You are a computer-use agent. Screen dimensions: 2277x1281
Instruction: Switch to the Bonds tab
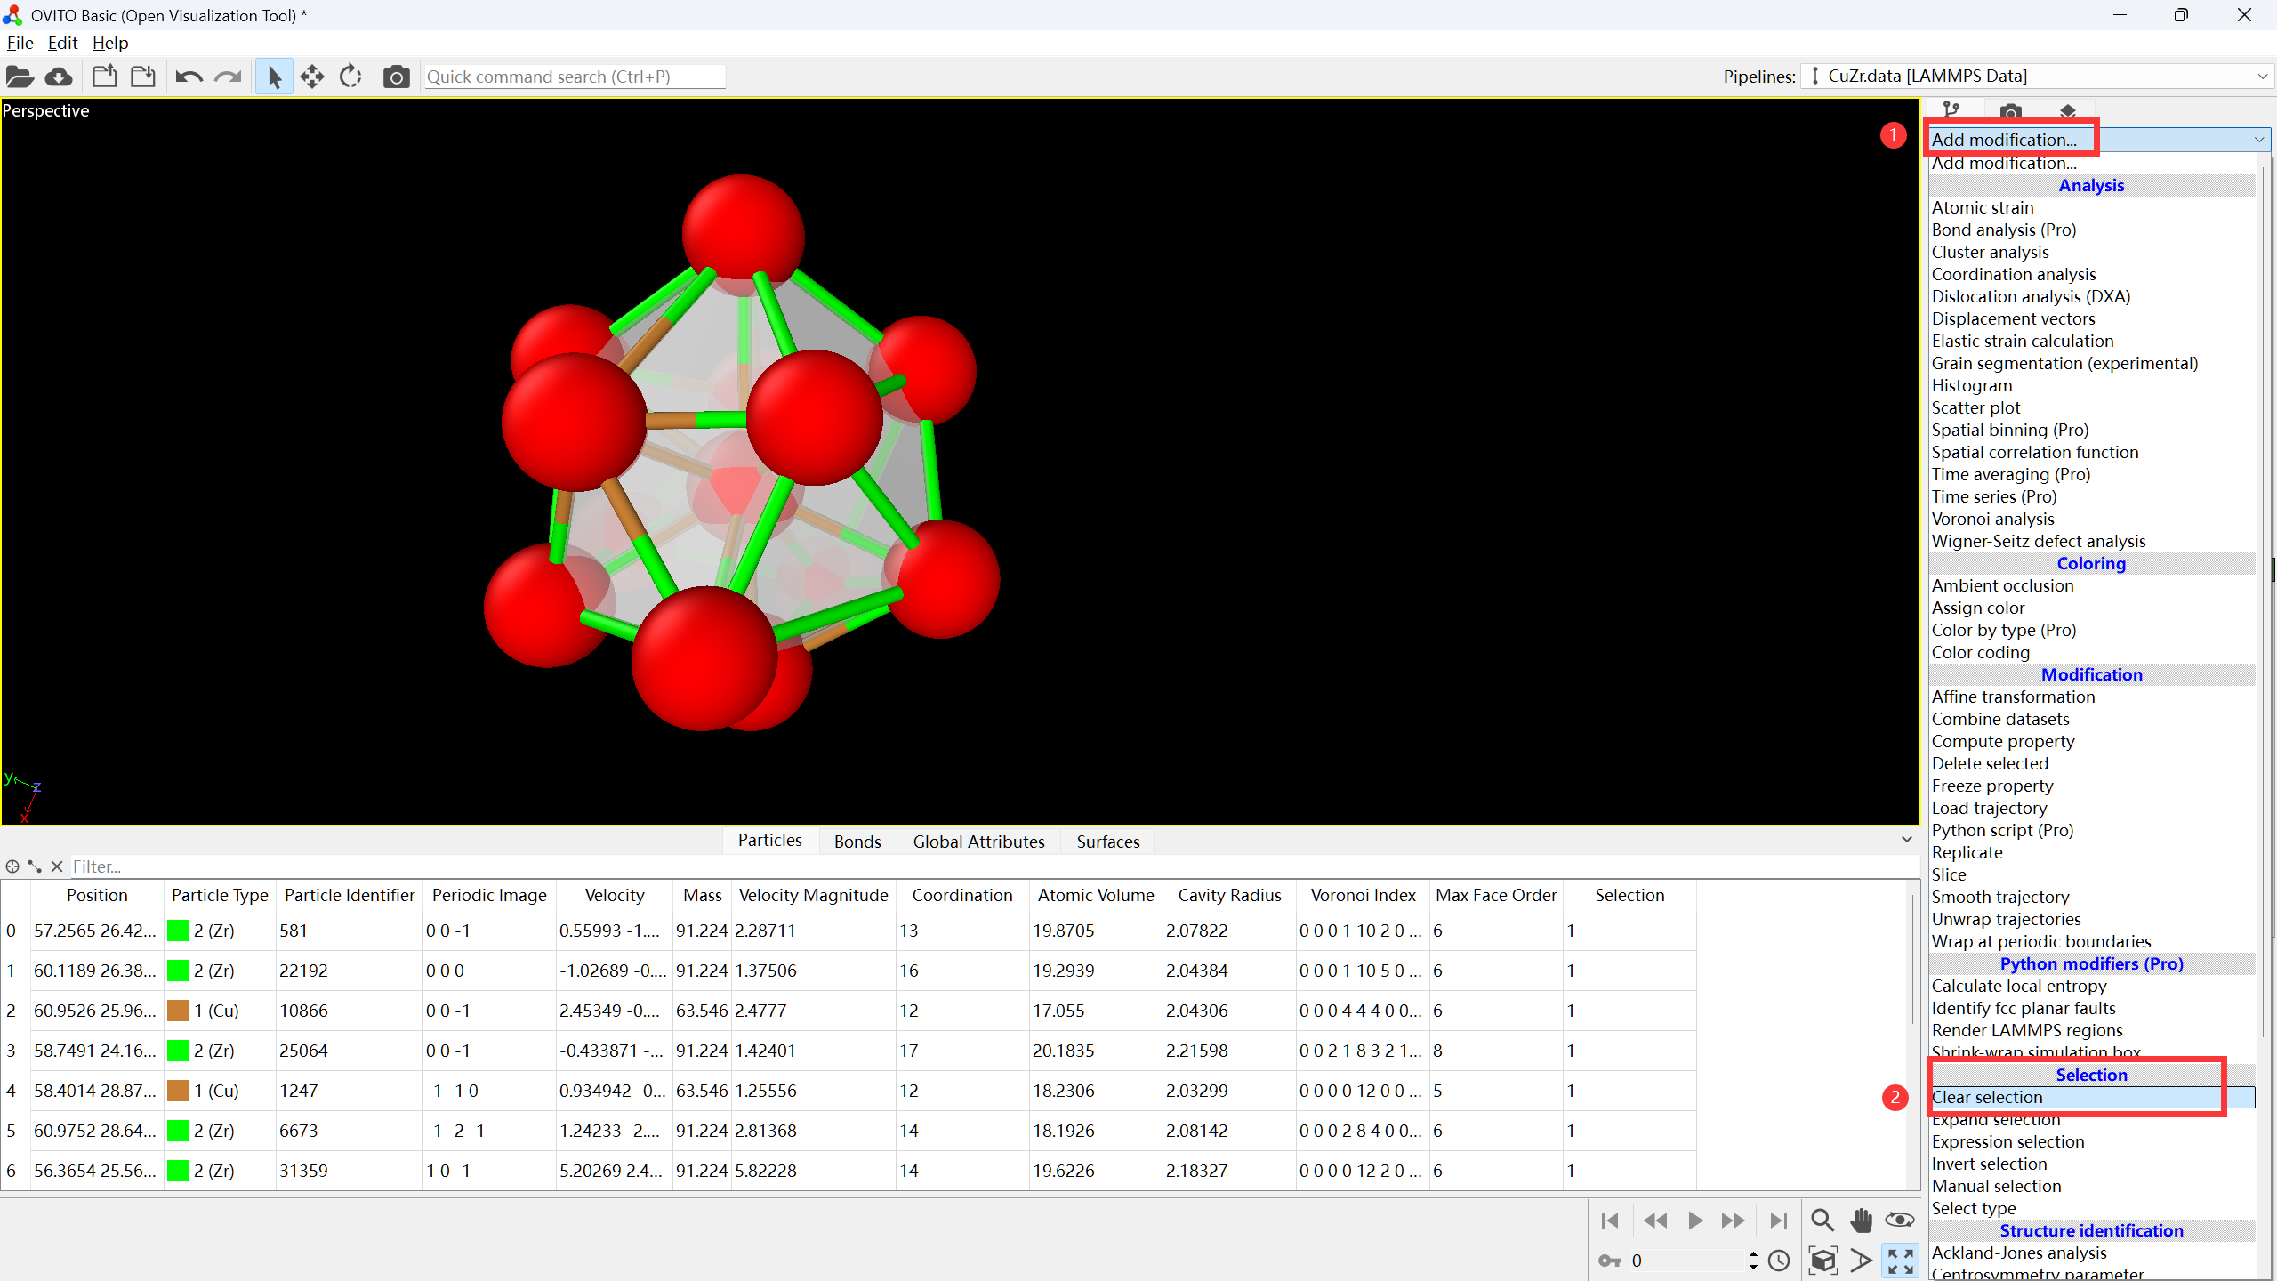pos(857,842)
